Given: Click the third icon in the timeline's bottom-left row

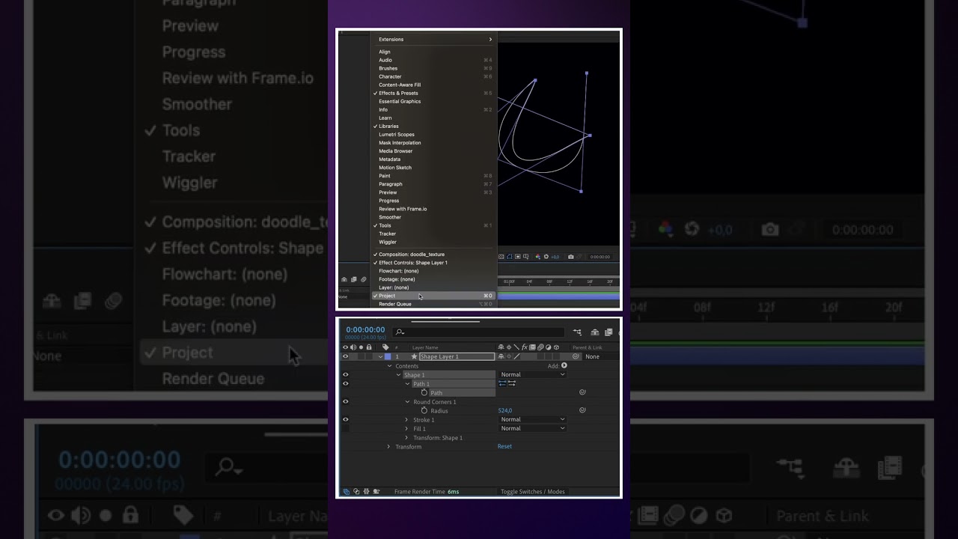Looking at the screenshot, I should [365, 491].
